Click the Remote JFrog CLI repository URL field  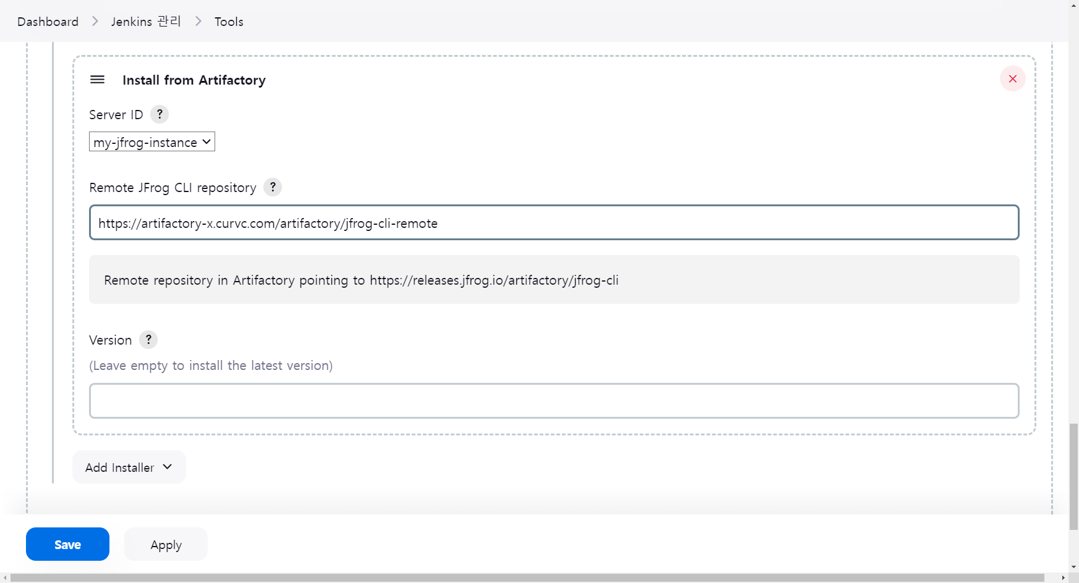coord(554,222)
